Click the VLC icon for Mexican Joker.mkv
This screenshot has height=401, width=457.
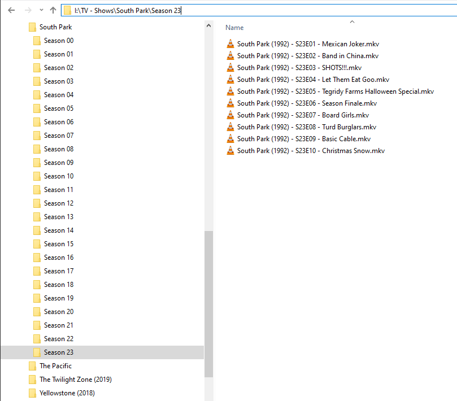pos(230,43)
